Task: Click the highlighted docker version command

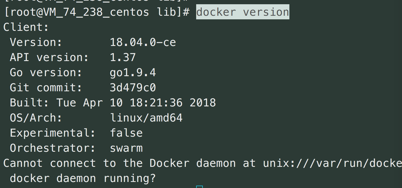Action: (x=243, y=12)
